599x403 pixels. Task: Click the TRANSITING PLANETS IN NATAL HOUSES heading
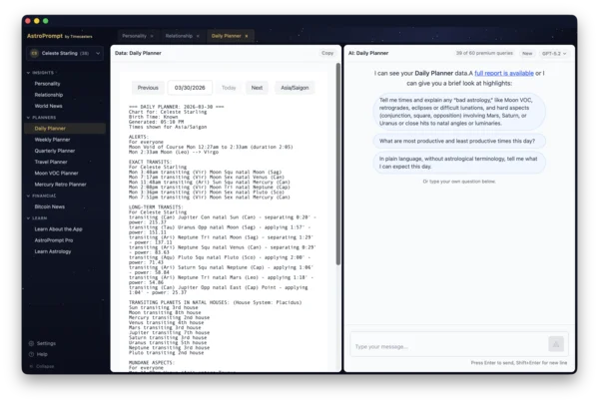(215, 302)
